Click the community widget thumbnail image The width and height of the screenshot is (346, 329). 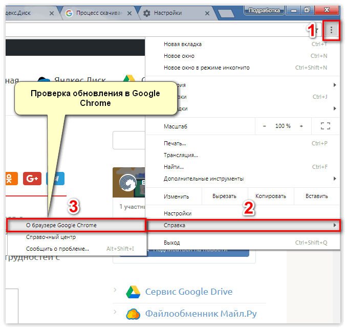point(129,182)
